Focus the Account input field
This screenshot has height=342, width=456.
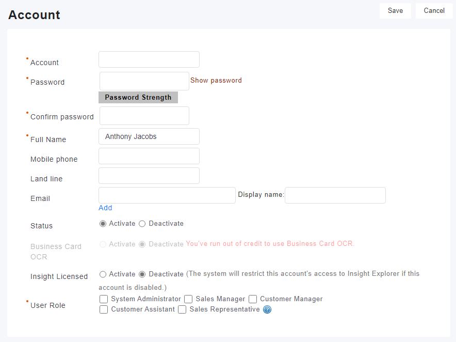pyautogui.click(x=149, y=59)
